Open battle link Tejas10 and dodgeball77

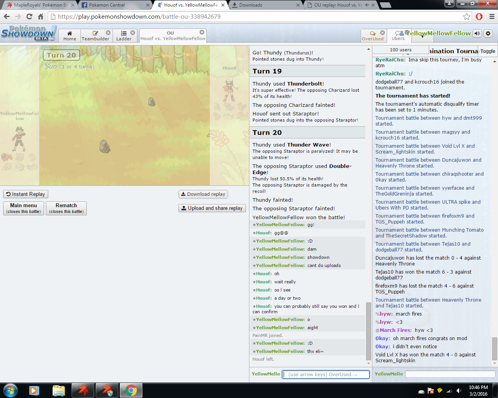click(423, 247)
